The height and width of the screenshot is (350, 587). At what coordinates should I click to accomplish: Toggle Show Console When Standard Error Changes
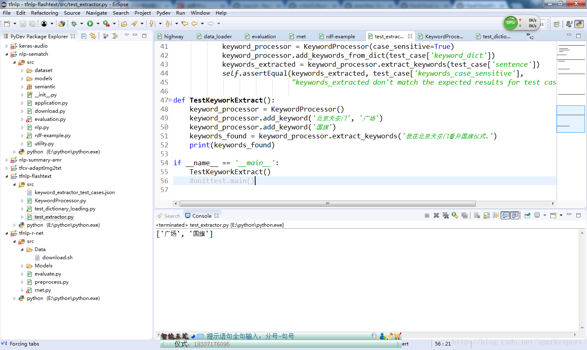(515, 215)
